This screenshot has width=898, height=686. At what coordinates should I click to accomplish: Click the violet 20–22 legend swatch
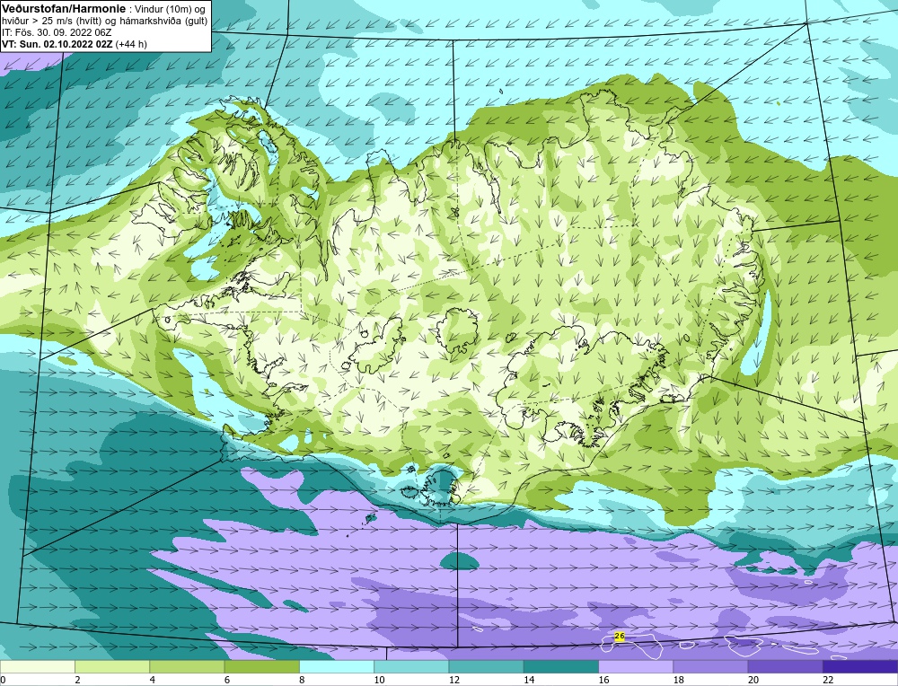[x=785, y=666]
